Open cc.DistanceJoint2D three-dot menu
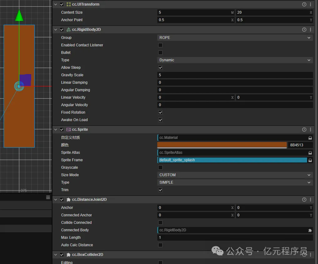318x264 pixels. (310, 200)
